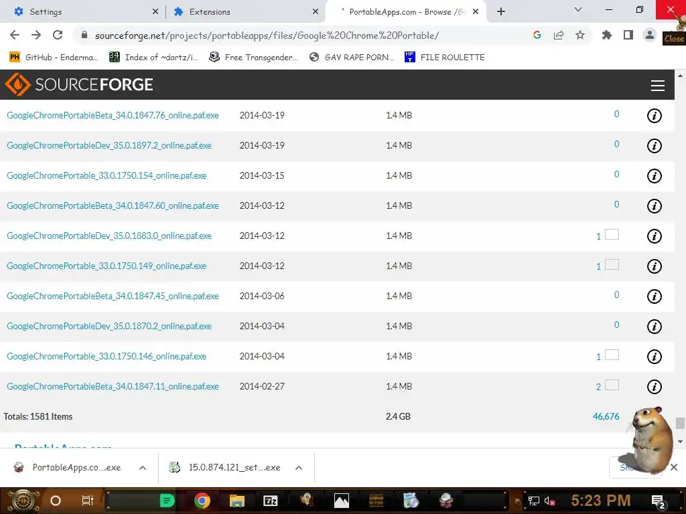Download GoogleChromePortable_33.0.1750.154_online.paf.exe
686x514 pixels.
point(107,176)
